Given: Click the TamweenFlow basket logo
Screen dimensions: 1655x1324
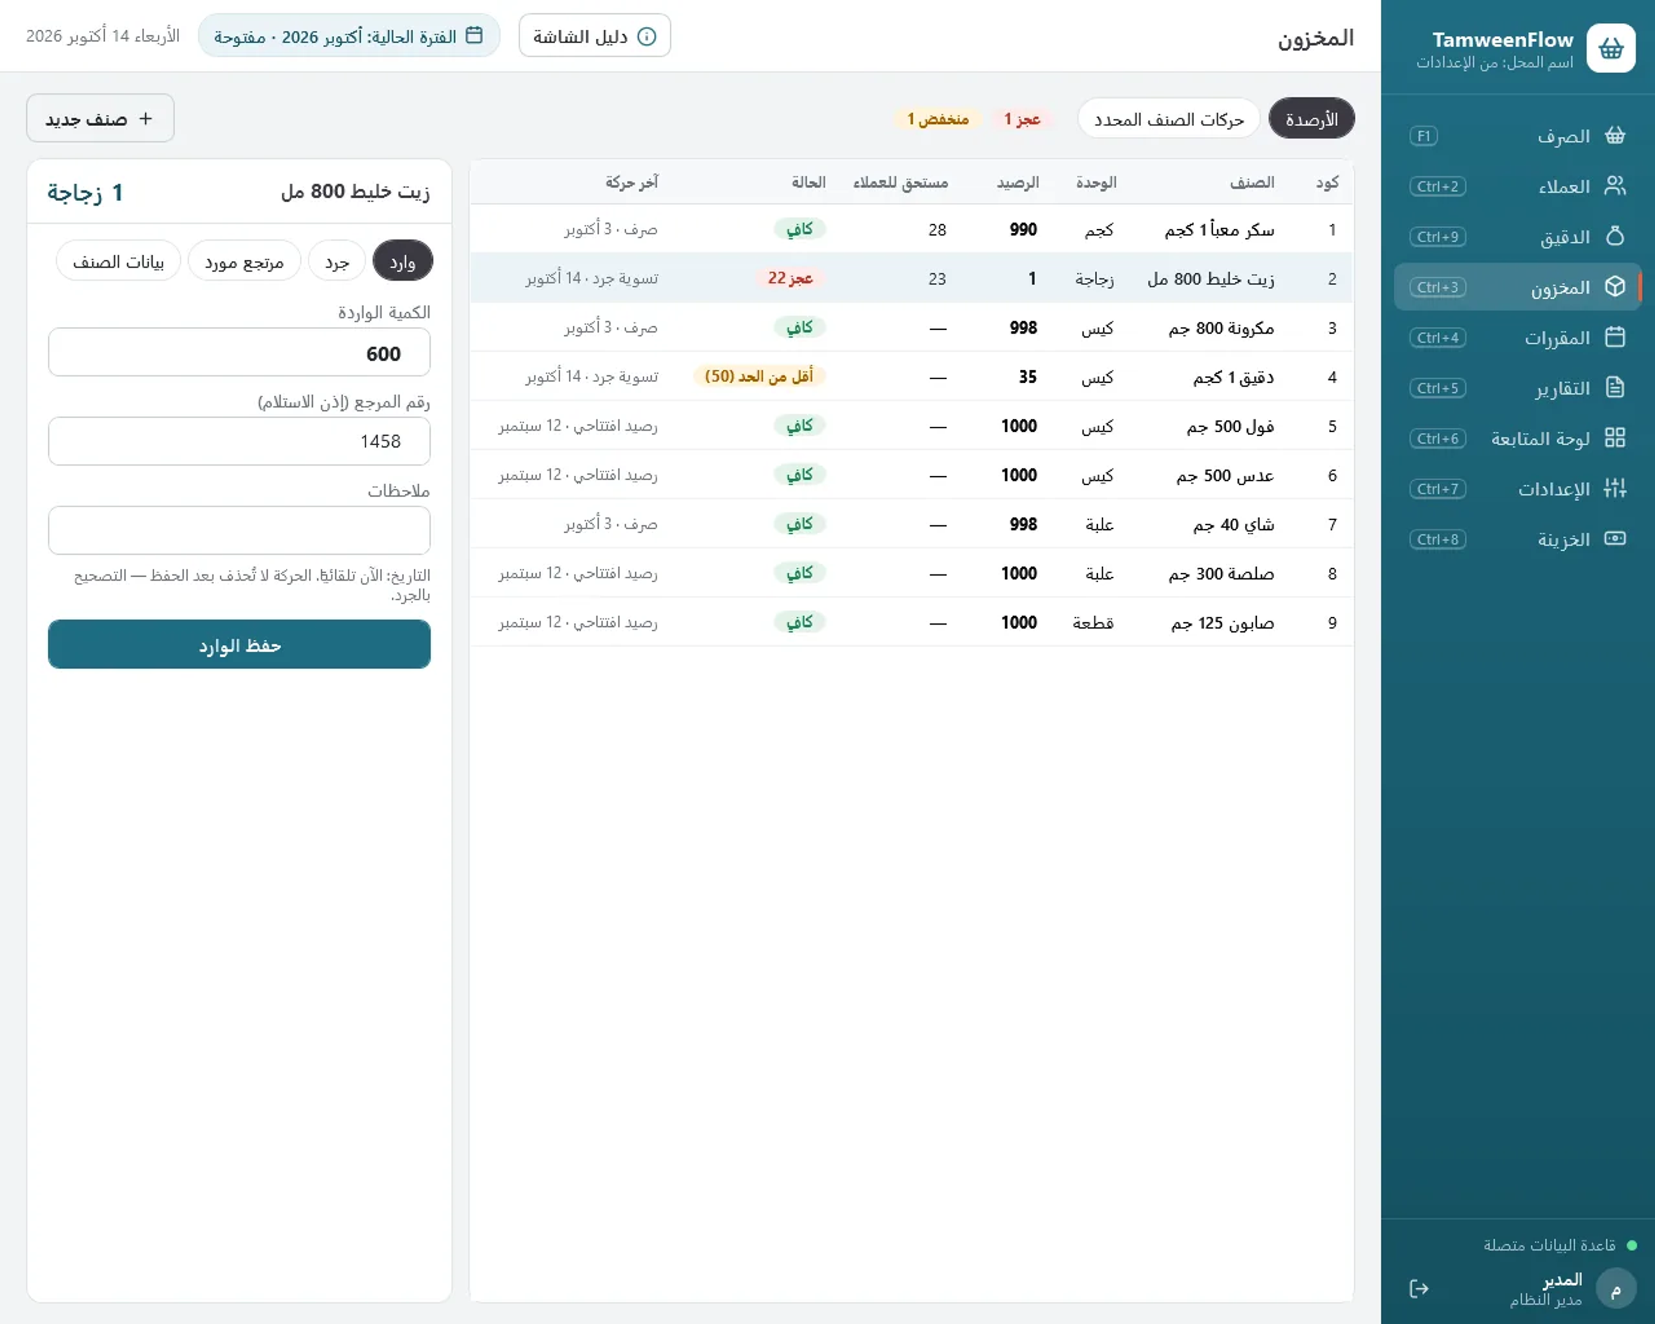Looking at the screenshot, I should tap(1611, 48).
